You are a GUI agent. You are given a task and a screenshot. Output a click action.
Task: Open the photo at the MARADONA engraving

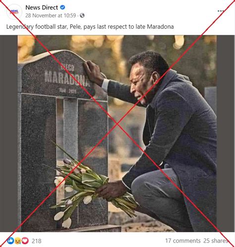(67, 78)
